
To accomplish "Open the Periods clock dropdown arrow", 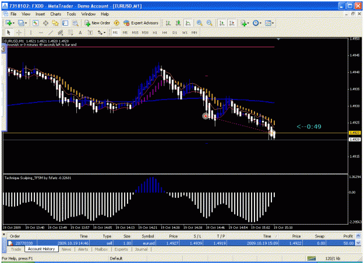I will 260,23.
